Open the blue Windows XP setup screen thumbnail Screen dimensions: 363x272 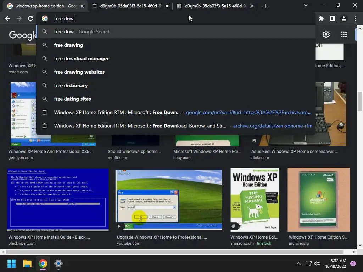click(58, 200)
